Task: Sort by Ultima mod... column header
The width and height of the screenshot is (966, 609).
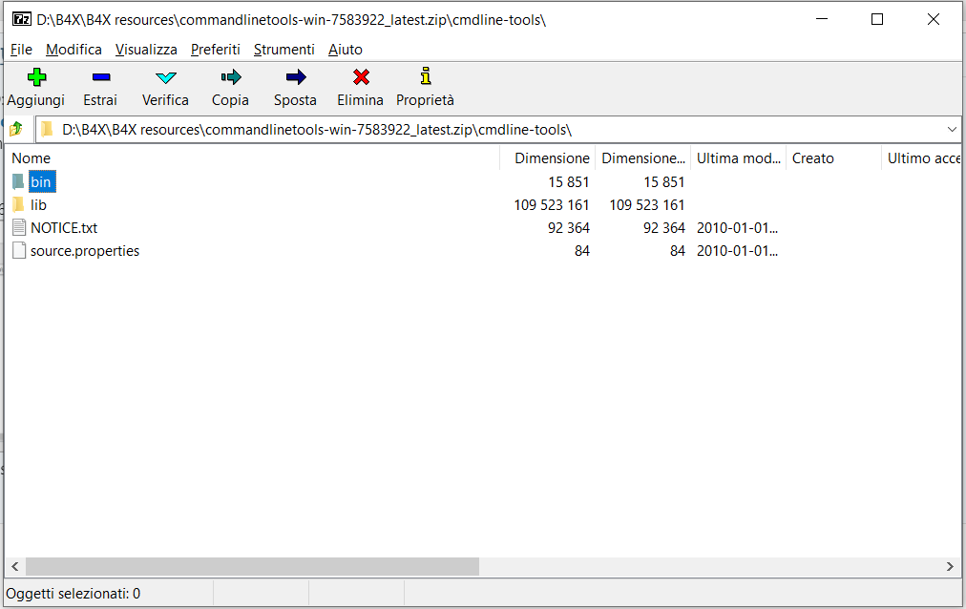Action: tap(739, 158)
